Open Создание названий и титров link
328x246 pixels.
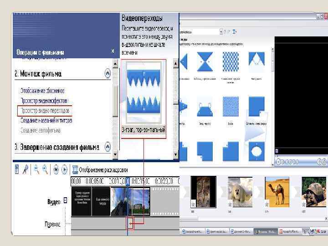click(46, 120)
